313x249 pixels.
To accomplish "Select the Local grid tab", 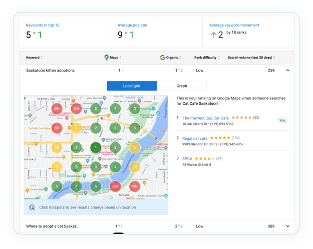I will pyautogui.click(x=132, y=86).
